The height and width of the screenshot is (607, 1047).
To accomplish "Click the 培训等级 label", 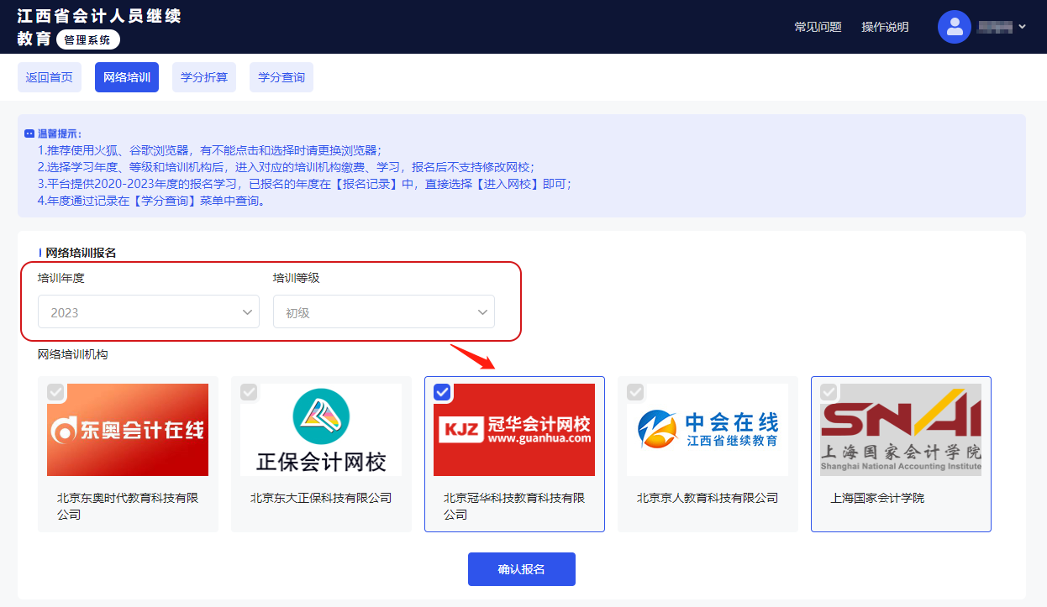I will [297, 278].
